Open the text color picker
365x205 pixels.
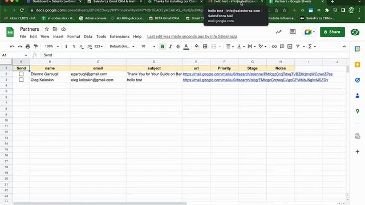tap(186, 47)
